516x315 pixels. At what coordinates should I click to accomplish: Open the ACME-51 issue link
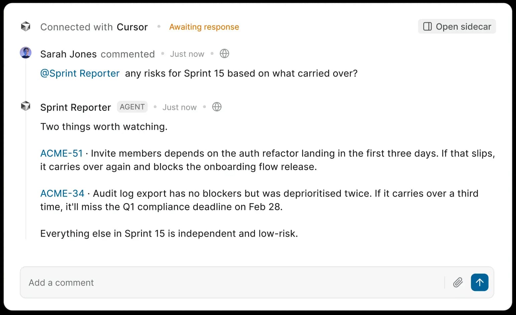[x=61, y=153]
